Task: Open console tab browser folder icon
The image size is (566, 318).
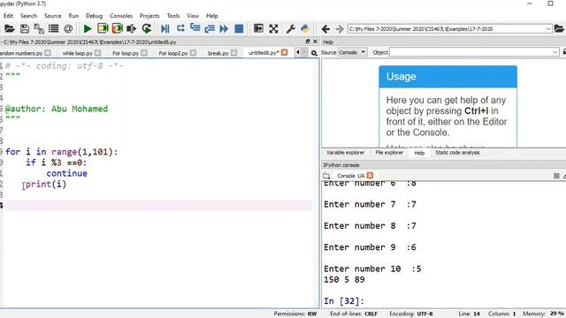Action: tap(326, 176)
